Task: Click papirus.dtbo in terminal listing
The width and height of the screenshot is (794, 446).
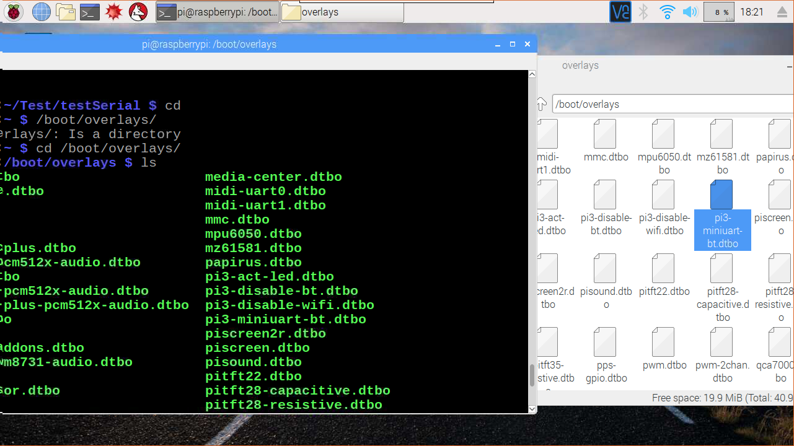Action: pyautogui.click(x=254, y=262)
